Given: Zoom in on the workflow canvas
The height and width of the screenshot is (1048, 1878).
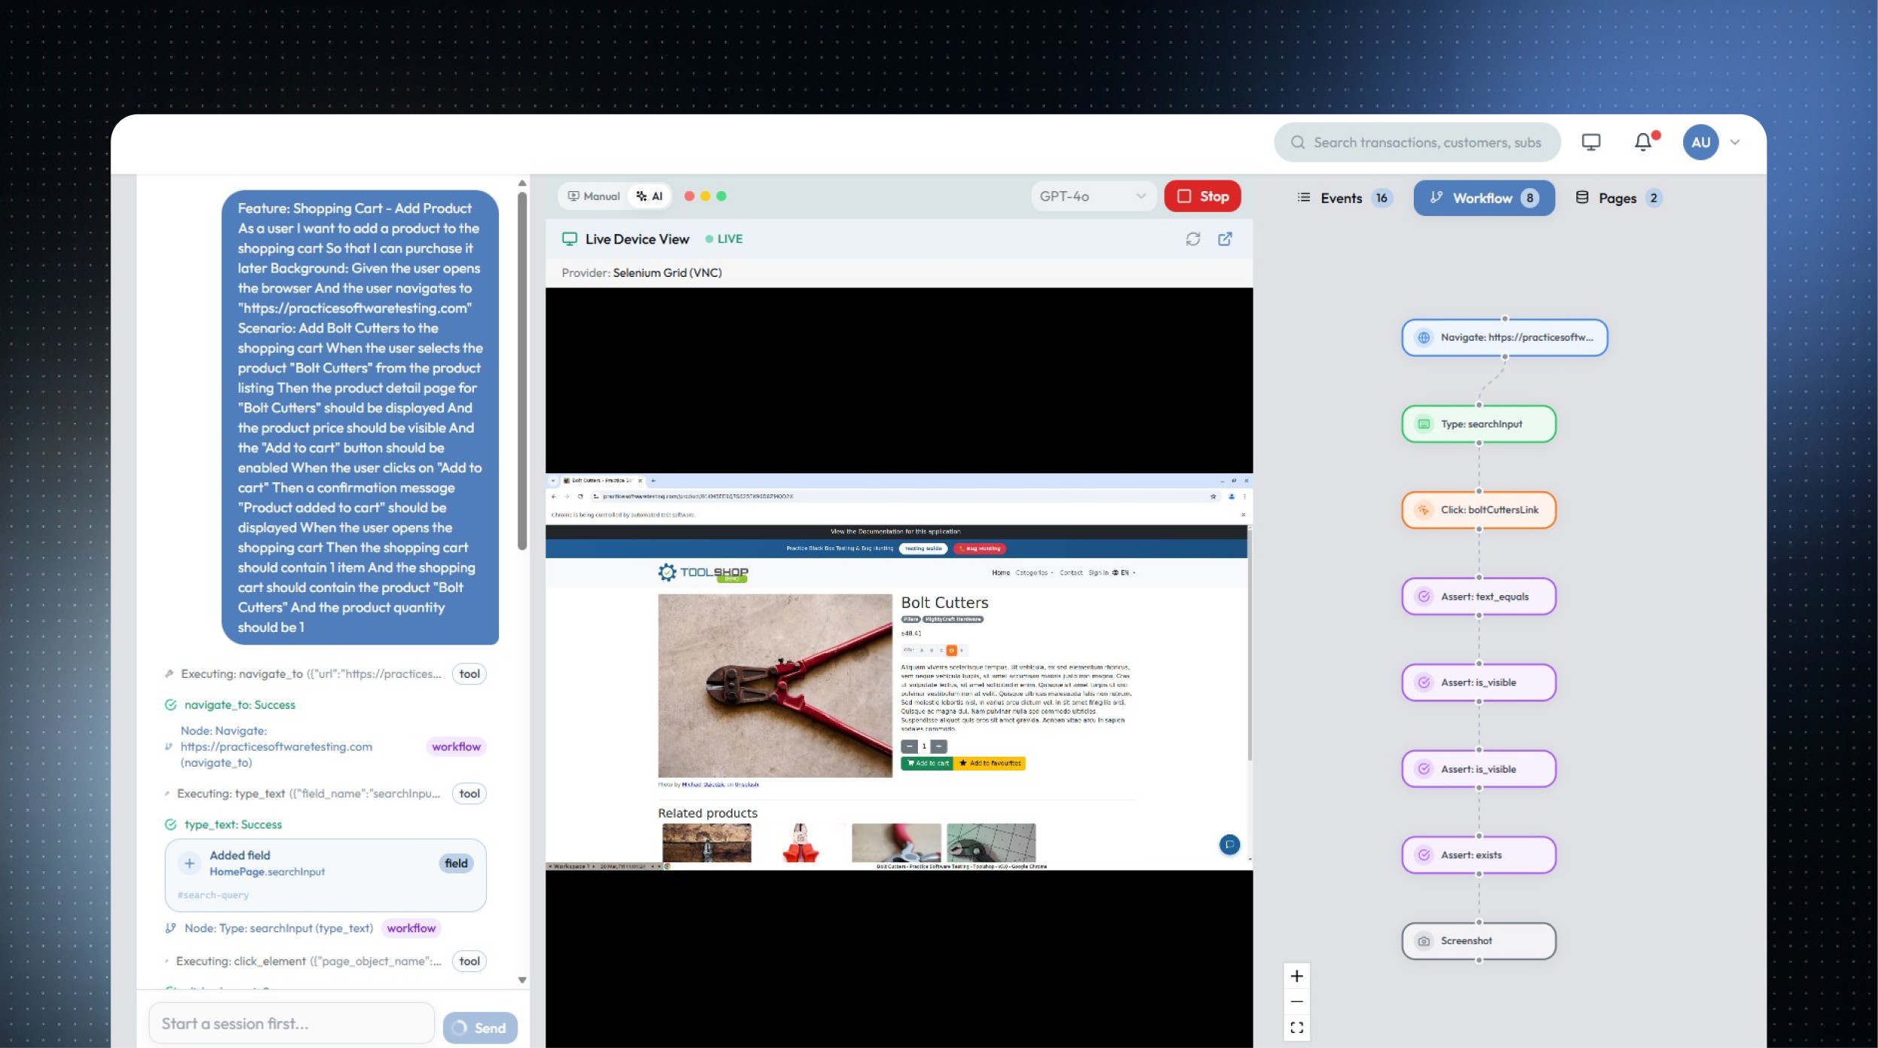Looking at the screenshot, I should click(1296, 977).
